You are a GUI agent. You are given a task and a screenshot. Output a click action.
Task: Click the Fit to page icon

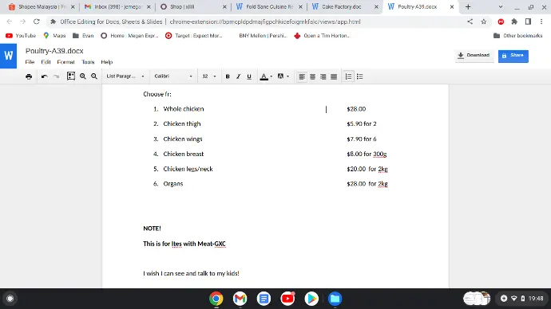71,76
